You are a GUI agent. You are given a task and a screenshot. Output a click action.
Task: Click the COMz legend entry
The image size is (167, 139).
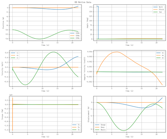(x=75, y=38)
